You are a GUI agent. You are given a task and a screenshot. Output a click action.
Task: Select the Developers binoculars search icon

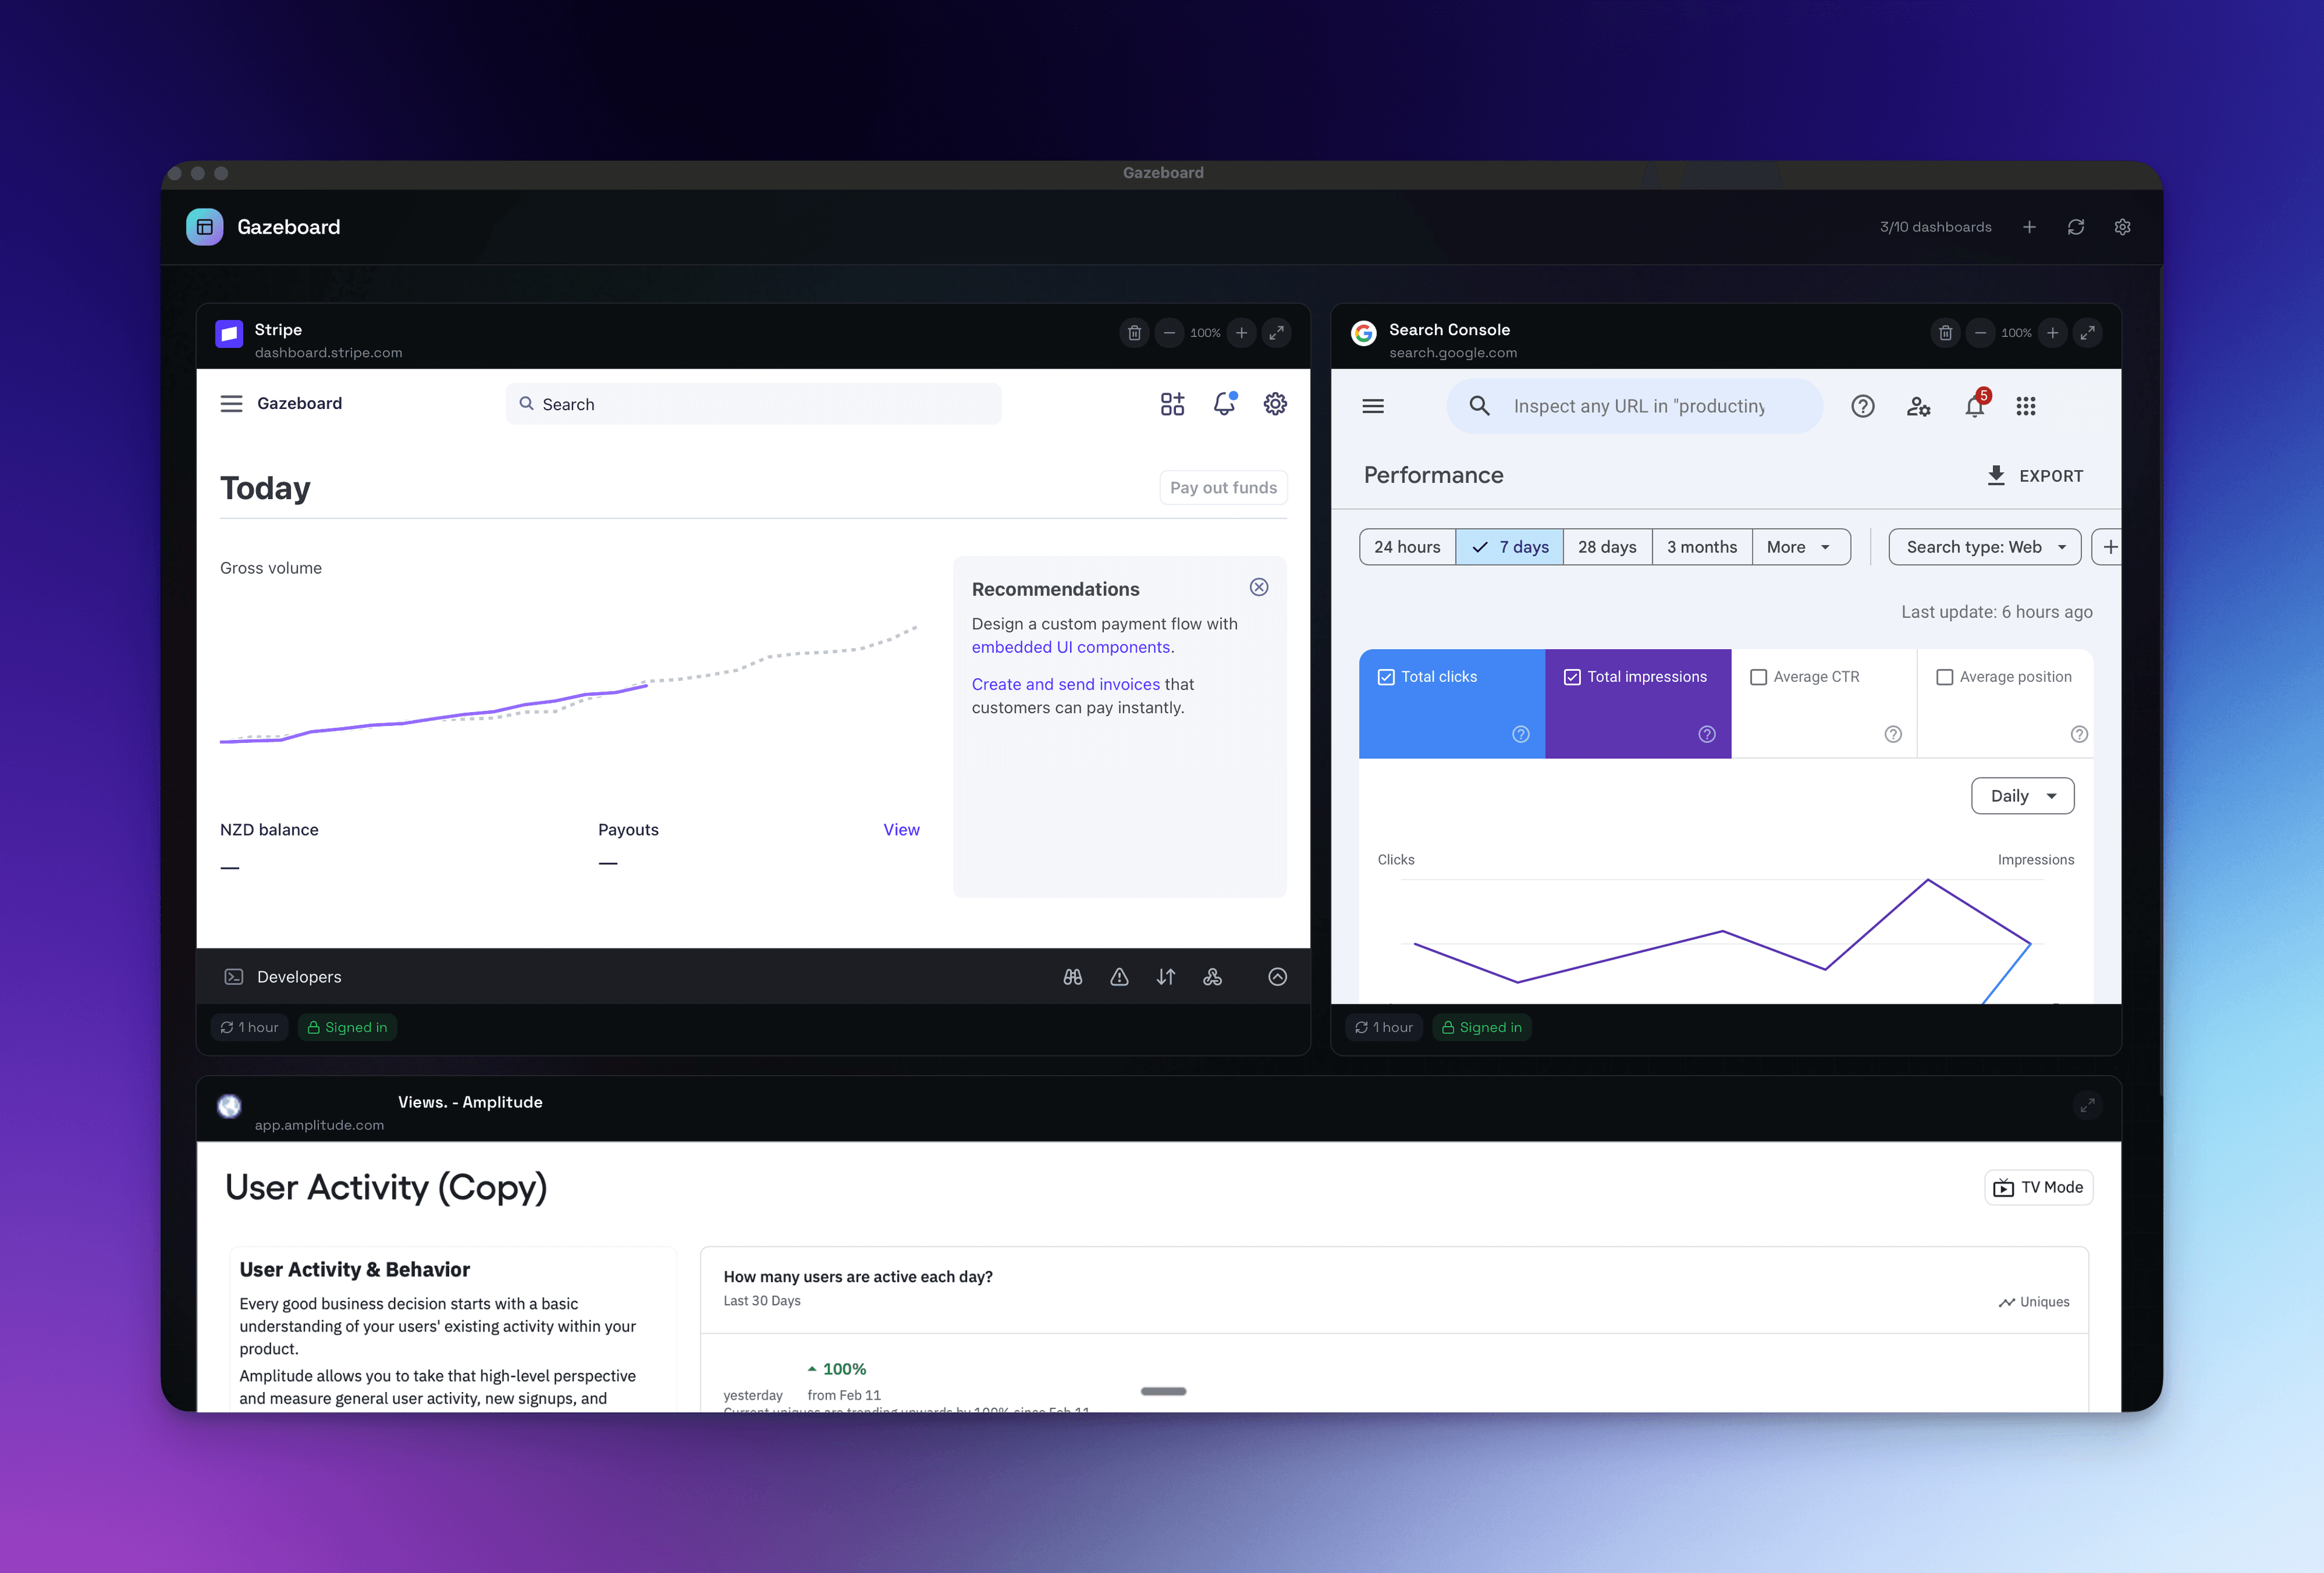click(1072, 976)
